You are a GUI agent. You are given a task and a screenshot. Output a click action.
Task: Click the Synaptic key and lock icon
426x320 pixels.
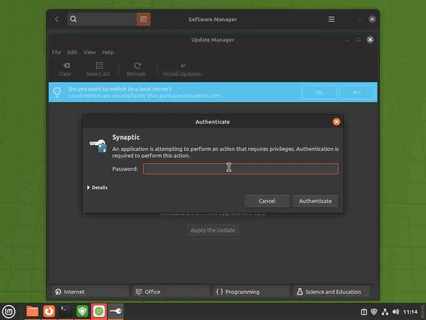tap(98, 145)
